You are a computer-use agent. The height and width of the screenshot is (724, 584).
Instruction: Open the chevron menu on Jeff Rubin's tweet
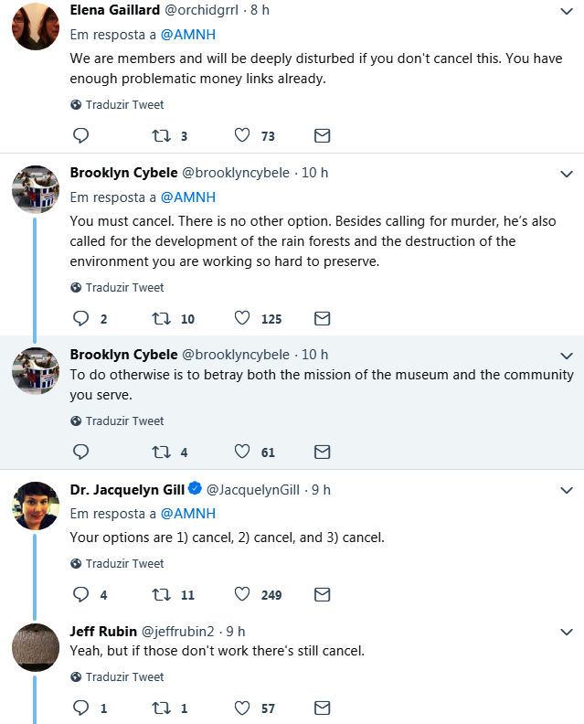tap(566, 632)
